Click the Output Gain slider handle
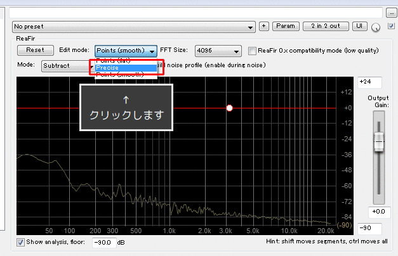Viewport: 398px width, 256px height. tap(379, 142)
